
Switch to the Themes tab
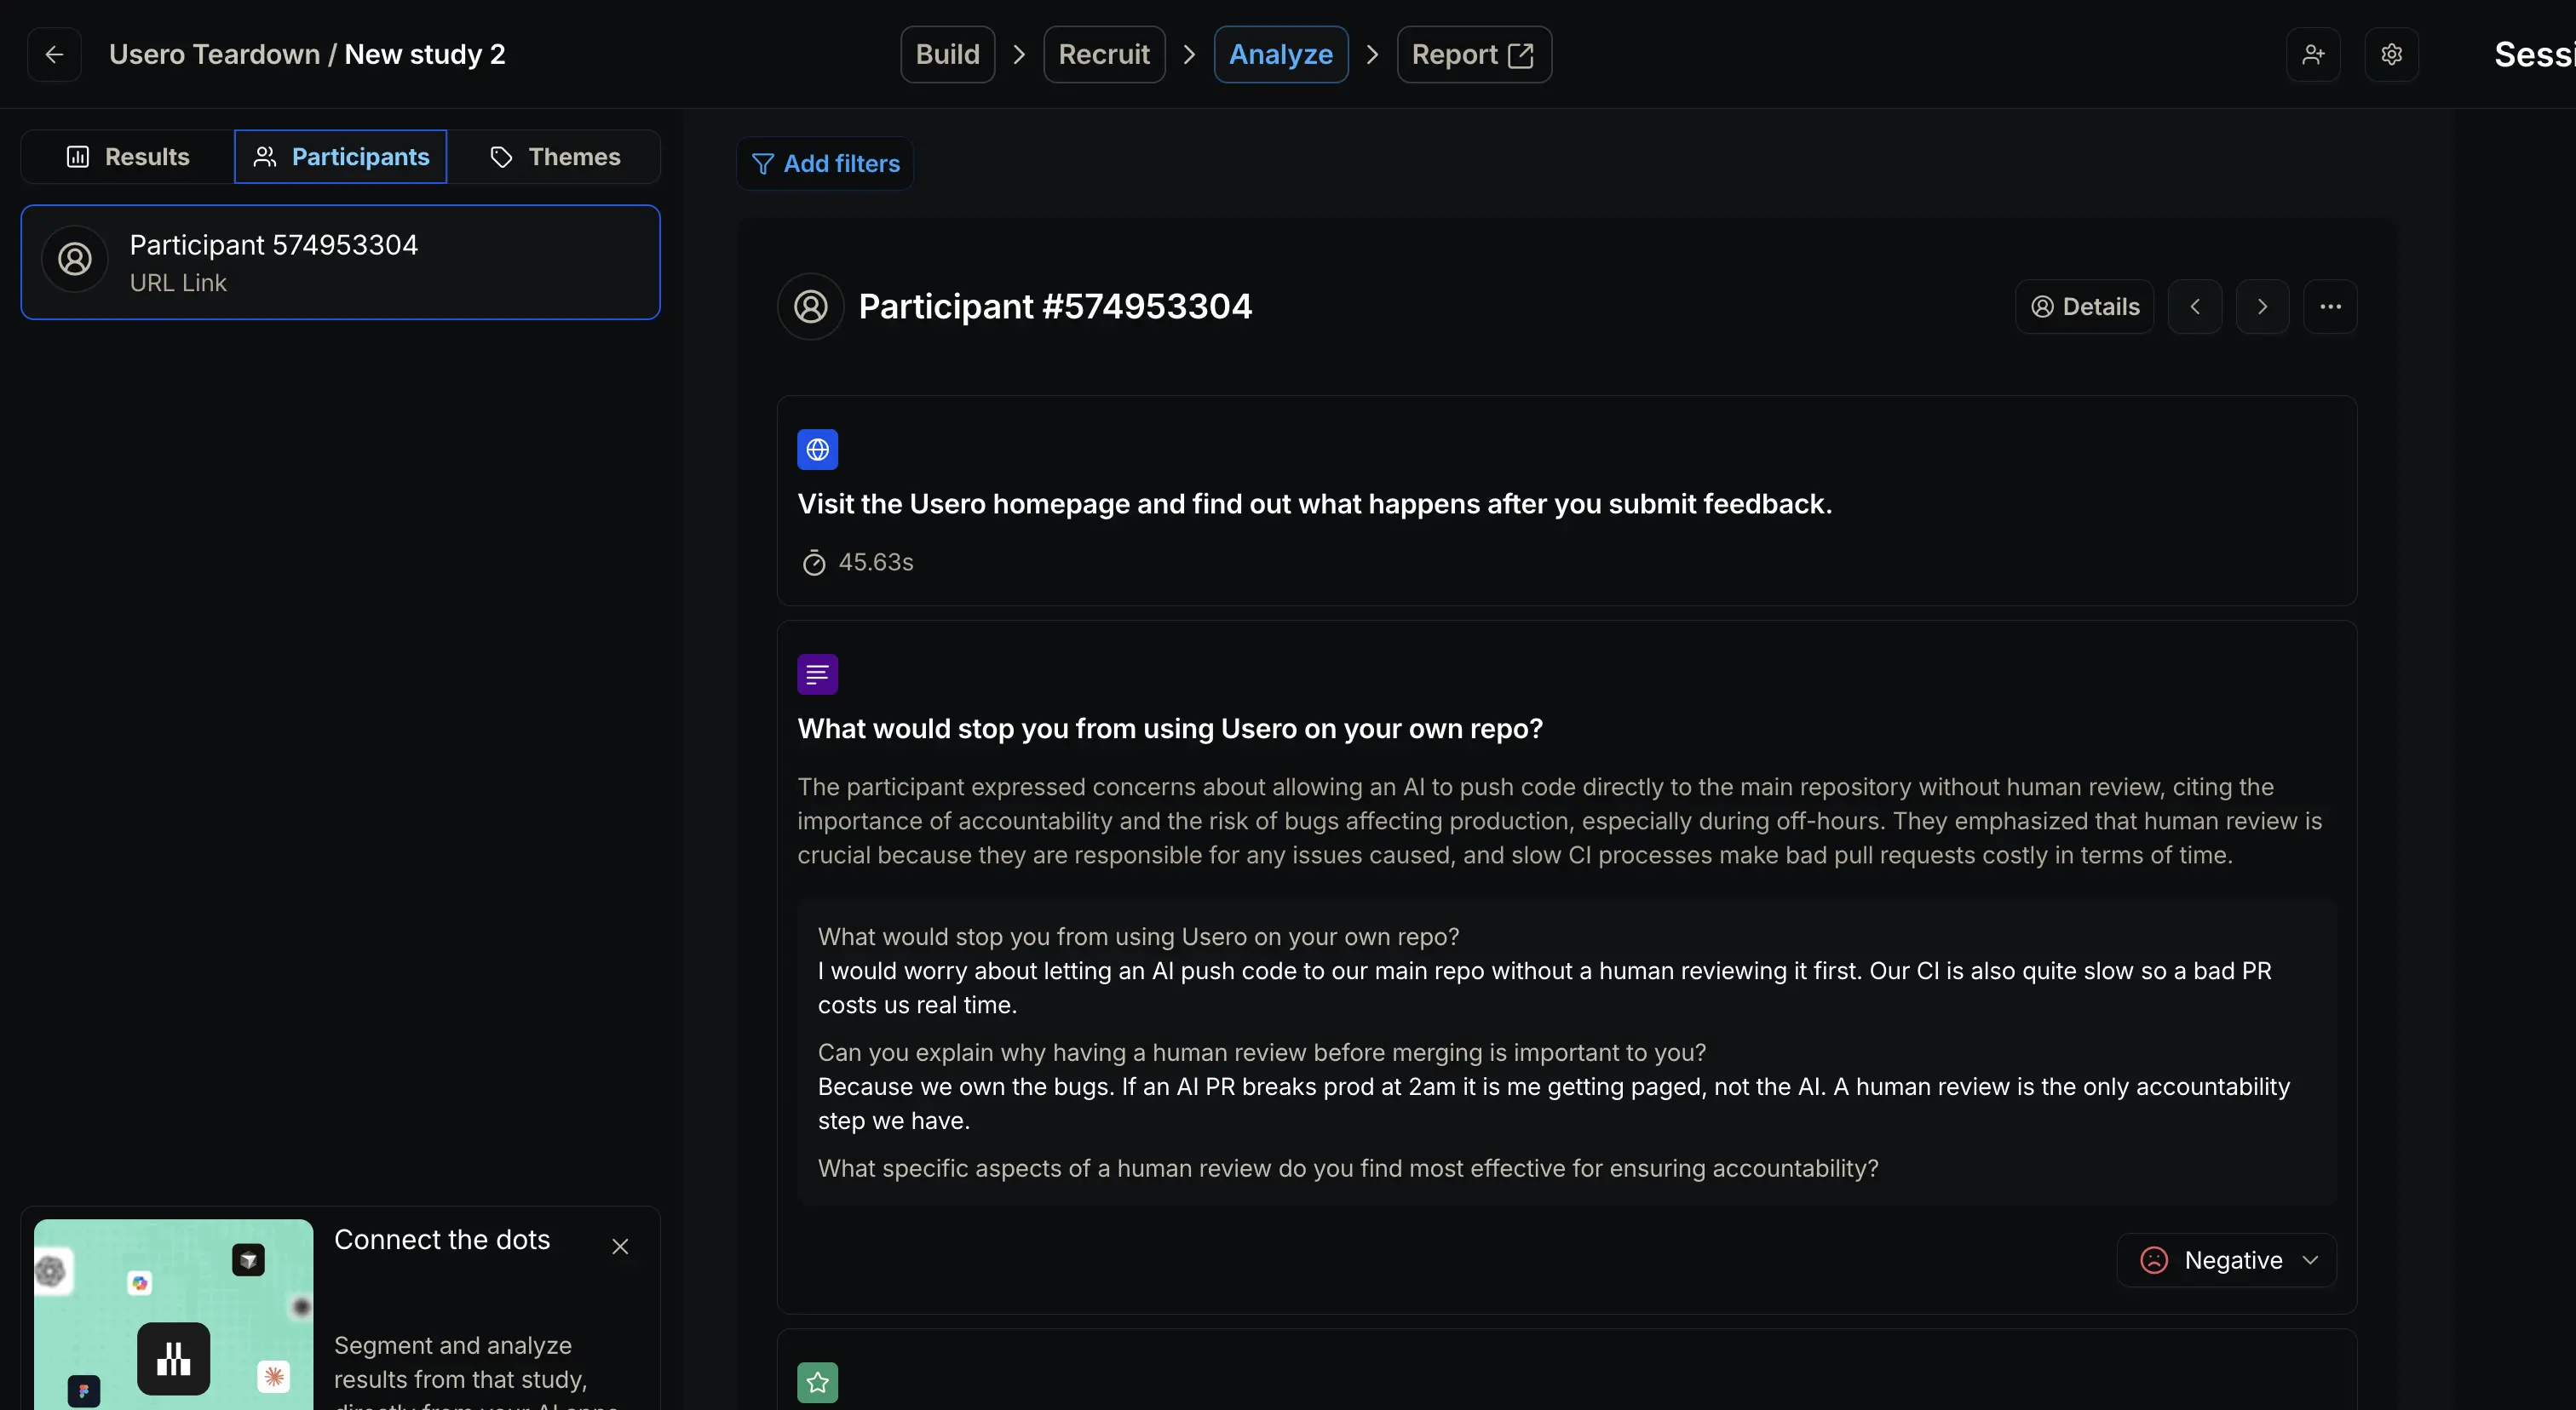click(x=554, y=157)
